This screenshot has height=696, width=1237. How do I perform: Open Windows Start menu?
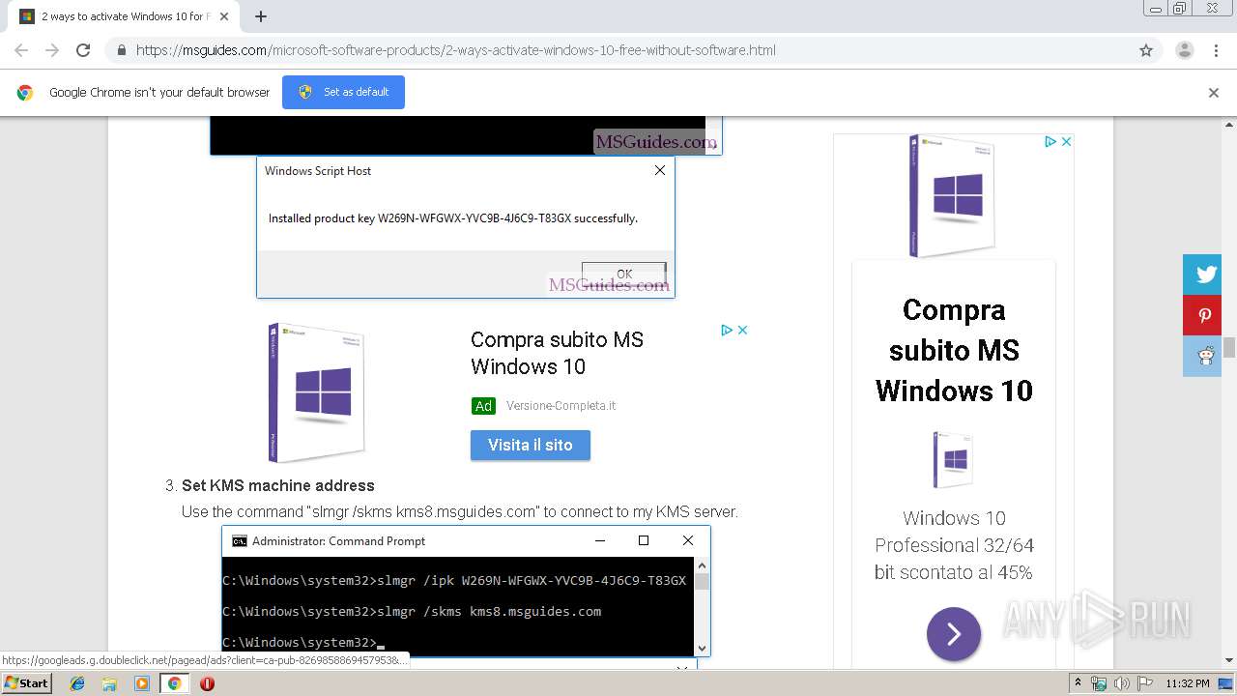click(x=26, y=683)
